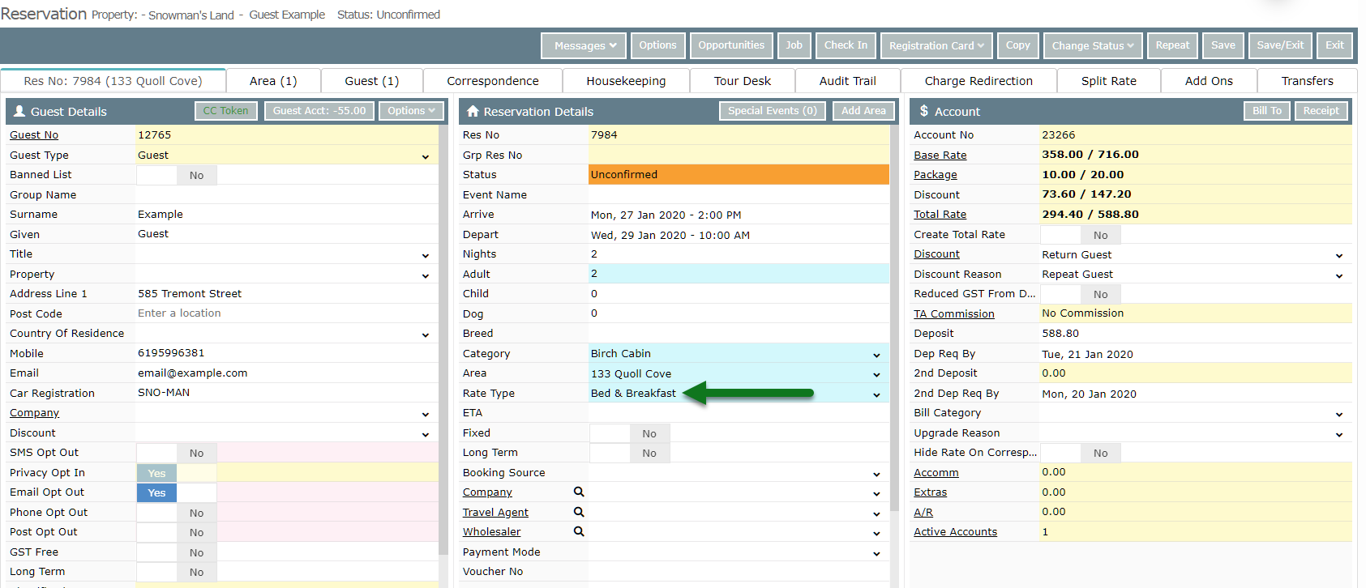Expand the Bill Category dropdown
Image resolution: width=1366 pixels, height=588 pixels.
pyautogui.click(x=1339, y=414)
